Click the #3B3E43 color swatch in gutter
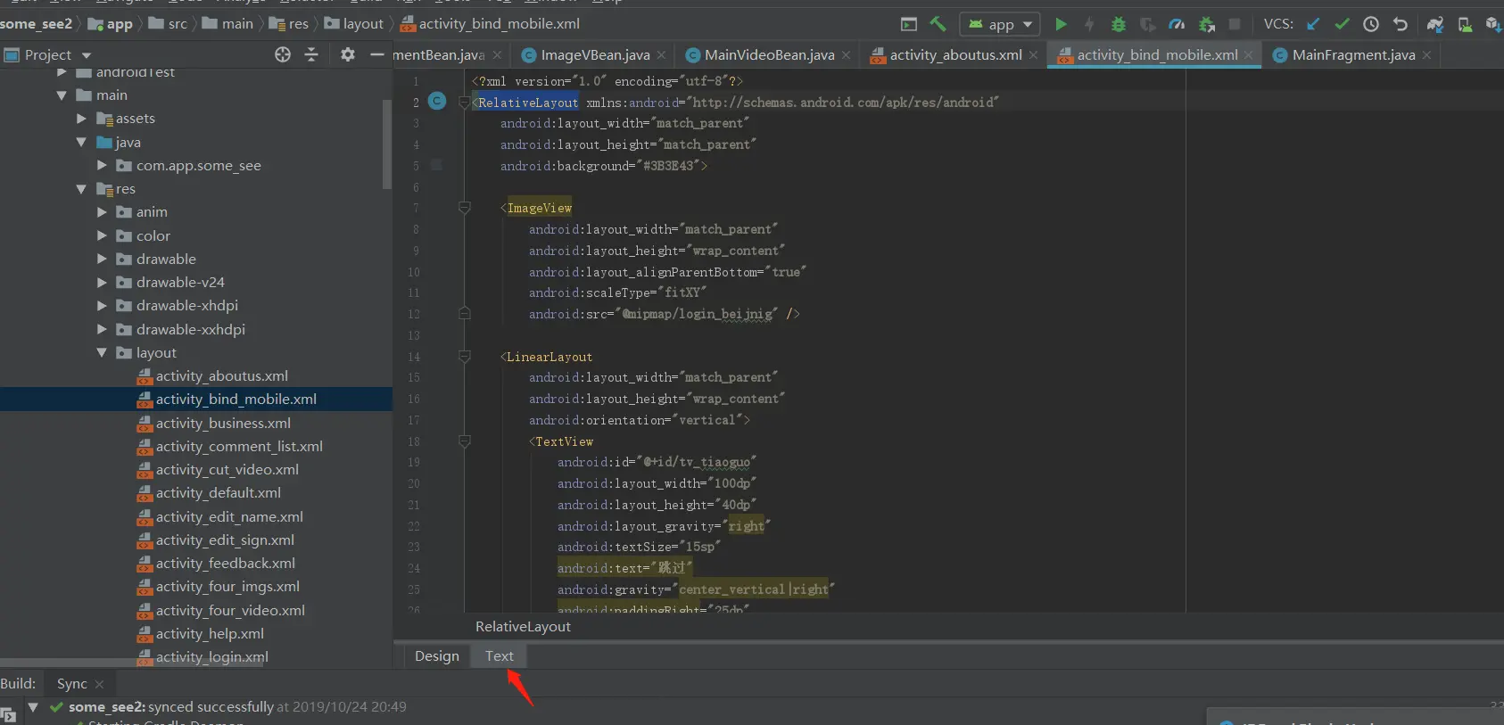 tap(436, 164)
